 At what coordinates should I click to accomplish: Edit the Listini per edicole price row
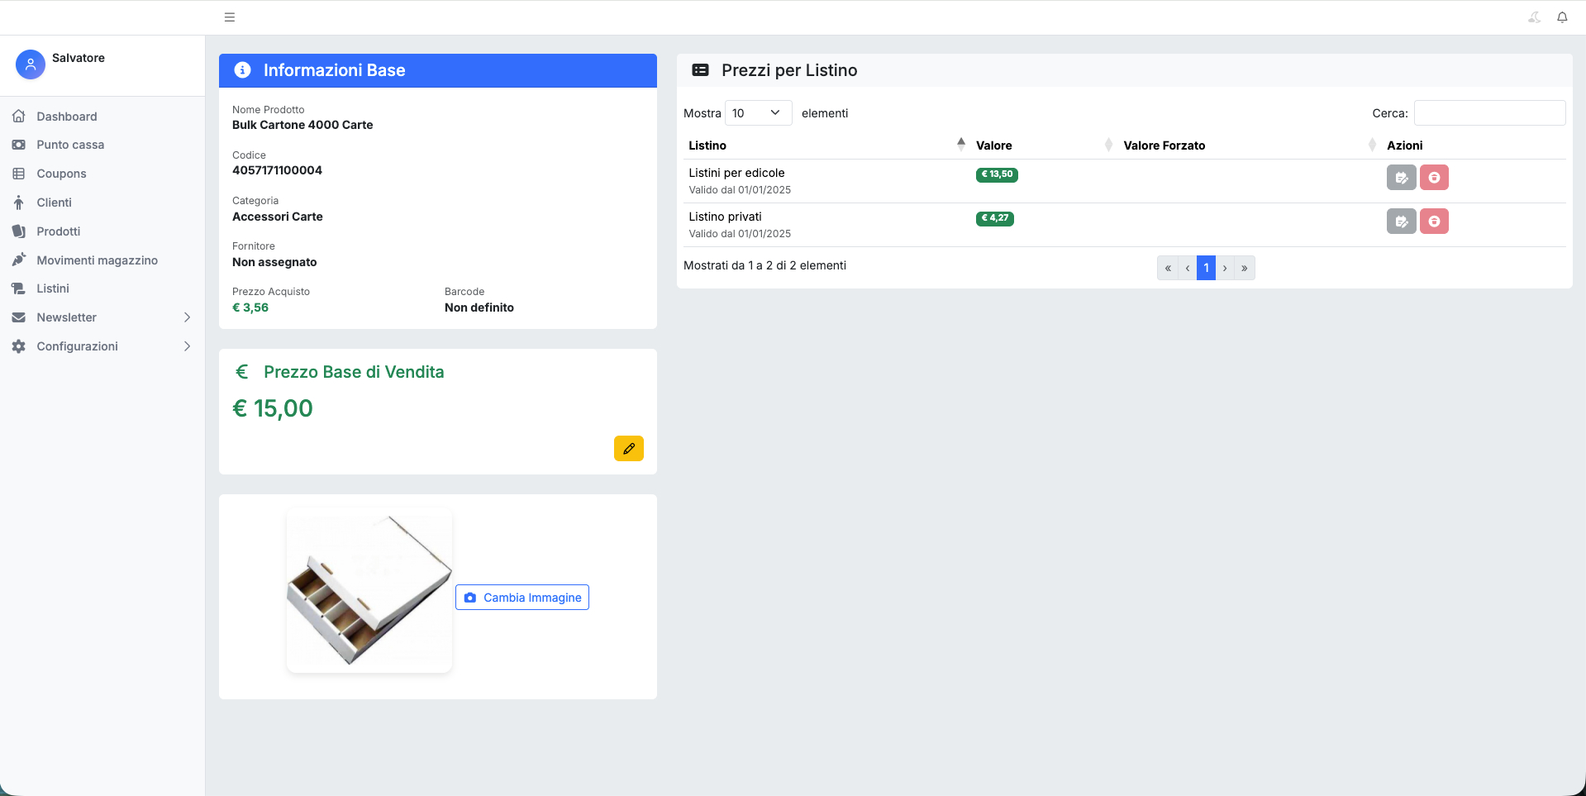(1401, 178)
